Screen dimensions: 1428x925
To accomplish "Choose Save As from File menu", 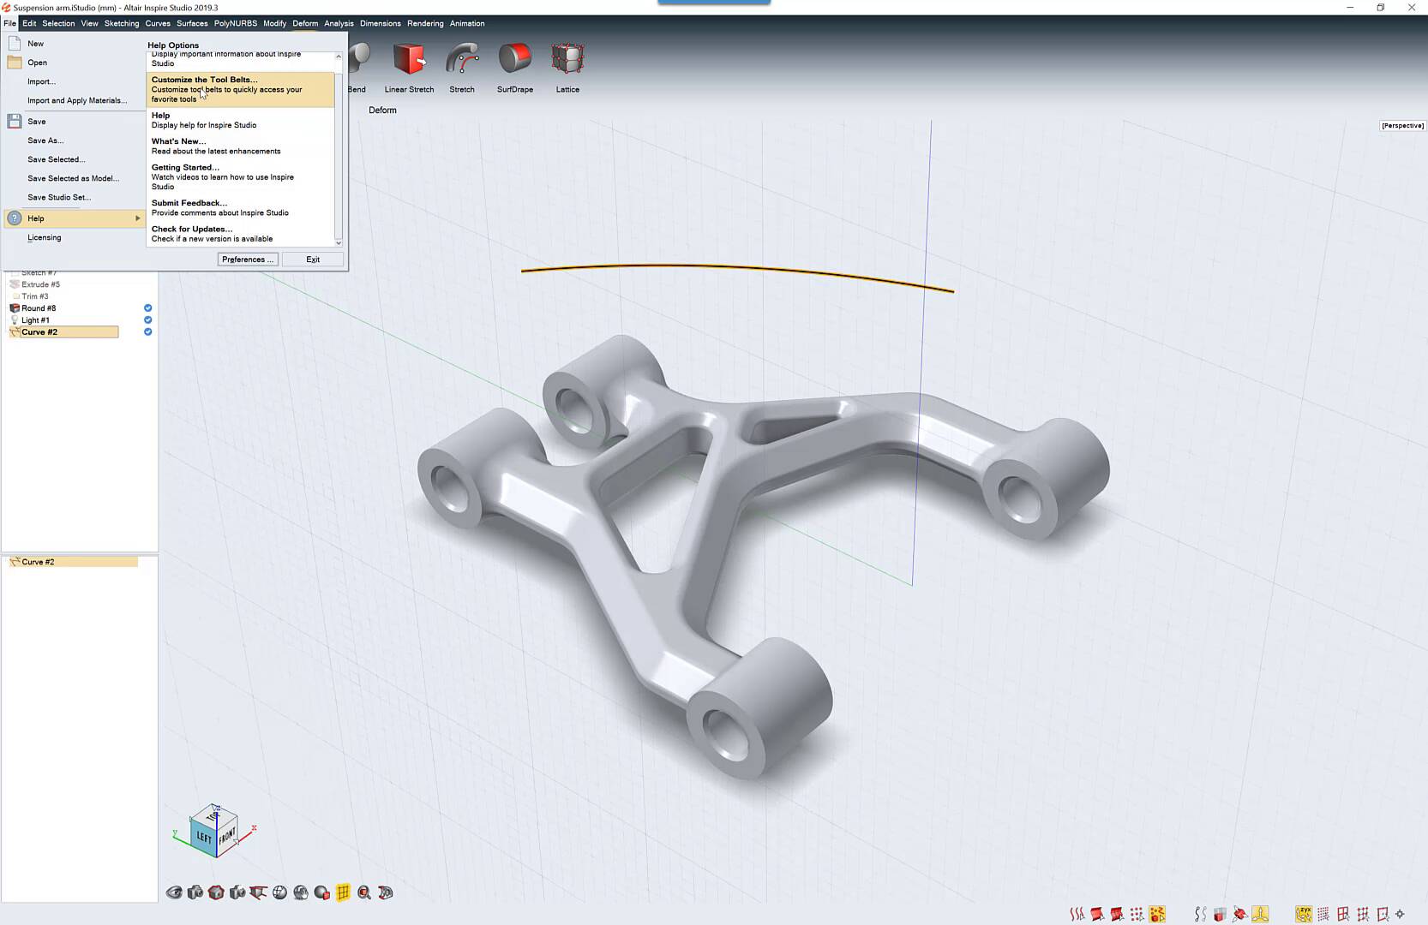I will tap(45, 140).
